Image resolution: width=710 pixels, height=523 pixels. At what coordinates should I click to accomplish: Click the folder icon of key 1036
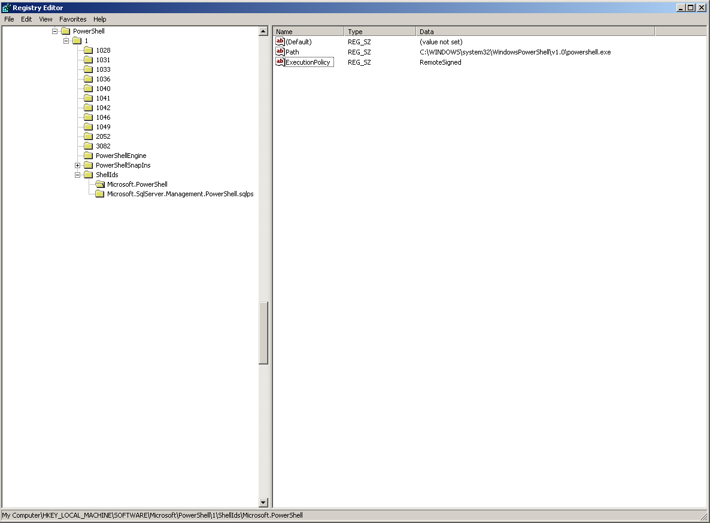(x=88, y=79)
